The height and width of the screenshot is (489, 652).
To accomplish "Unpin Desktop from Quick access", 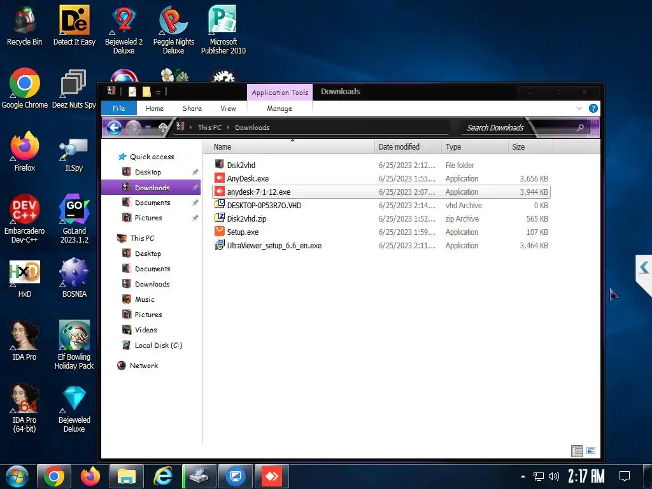I will (x=195, y=172).
